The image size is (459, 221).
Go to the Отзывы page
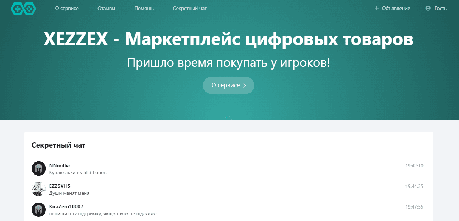[x=106, y=9]
